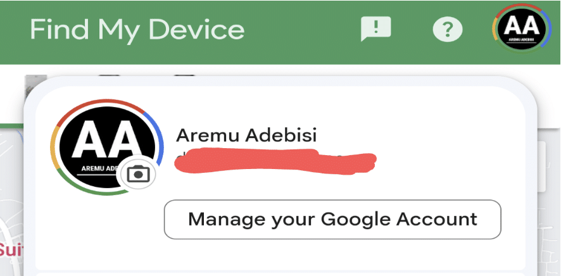
Task: Click the Find My Device title
Action: click(x=137, y=30)
